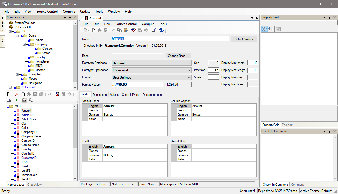This screenshot has height=194, width=338.
Task: Click the paste clipboard icon in Amount editor toolbar
Action: 125,30
